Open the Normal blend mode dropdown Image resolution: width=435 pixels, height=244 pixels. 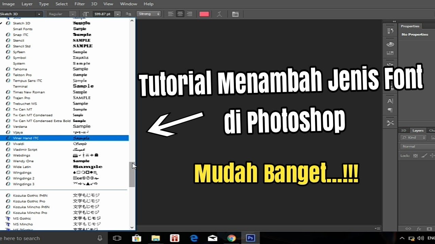click(x=418, y=146)
